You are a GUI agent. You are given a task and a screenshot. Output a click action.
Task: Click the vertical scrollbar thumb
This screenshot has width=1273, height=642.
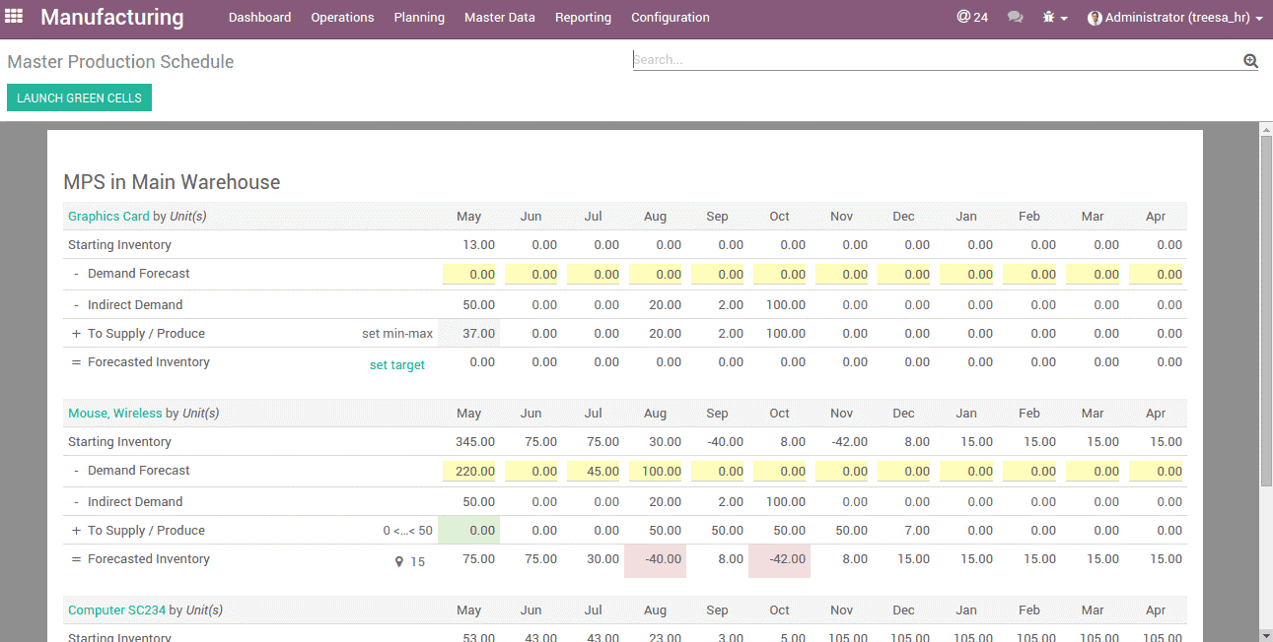tap(1266, 310)
